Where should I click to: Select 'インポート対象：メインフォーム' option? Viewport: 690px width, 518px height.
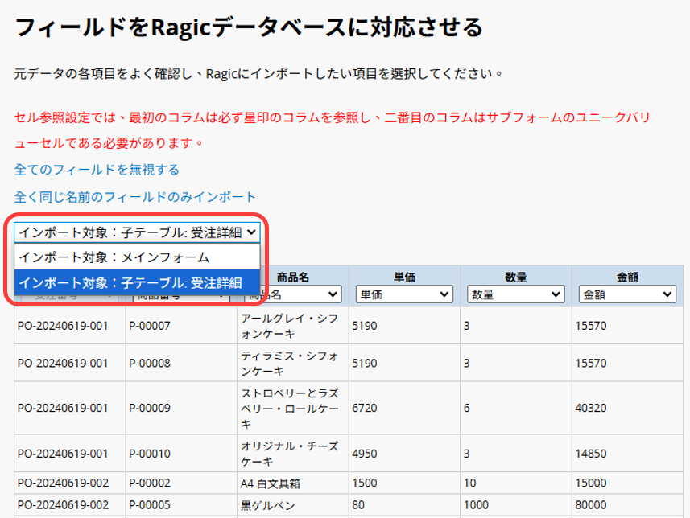click(137, 257)
